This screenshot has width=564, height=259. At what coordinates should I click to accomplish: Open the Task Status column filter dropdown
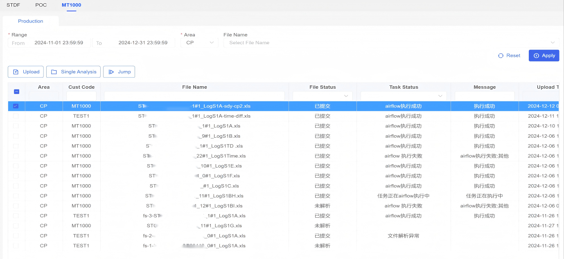(x=404, y=96)
